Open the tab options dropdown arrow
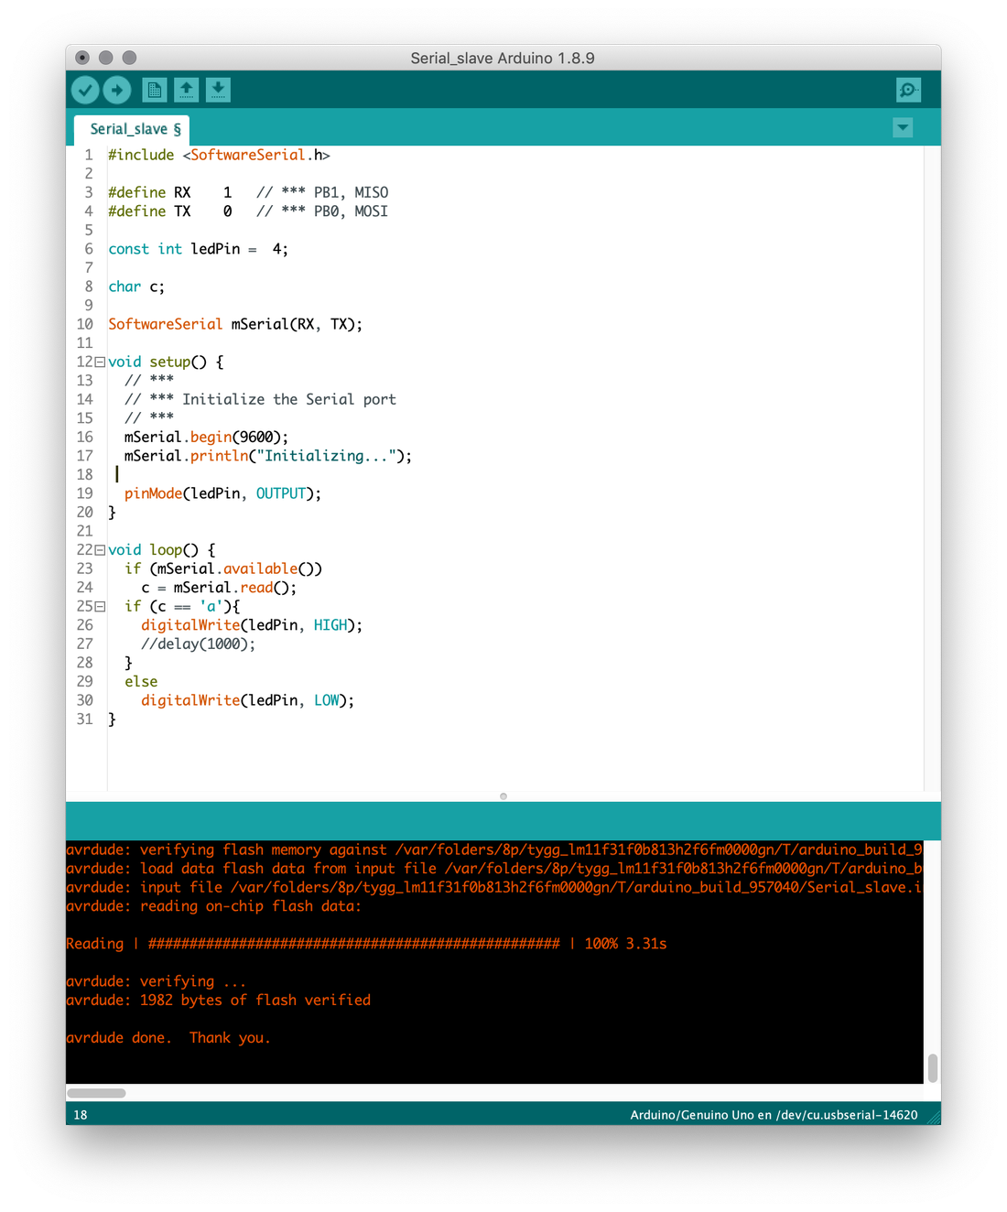This screenshot has width=1007, height=1212. (x=903, y=128)
